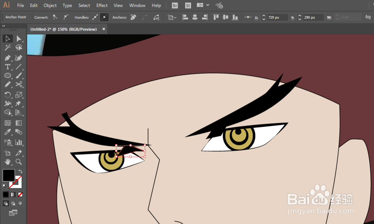This screenshot has height=224, width=374.
Task: Click the X coordinate field
Action: tap(277, 18)
